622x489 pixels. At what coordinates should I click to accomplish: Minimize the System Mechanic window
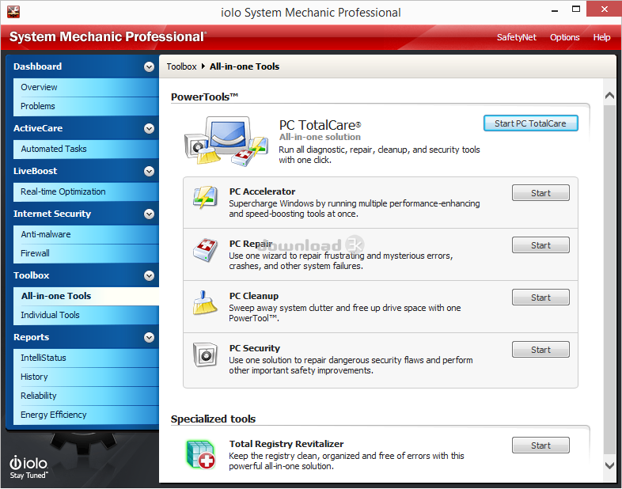555,10
